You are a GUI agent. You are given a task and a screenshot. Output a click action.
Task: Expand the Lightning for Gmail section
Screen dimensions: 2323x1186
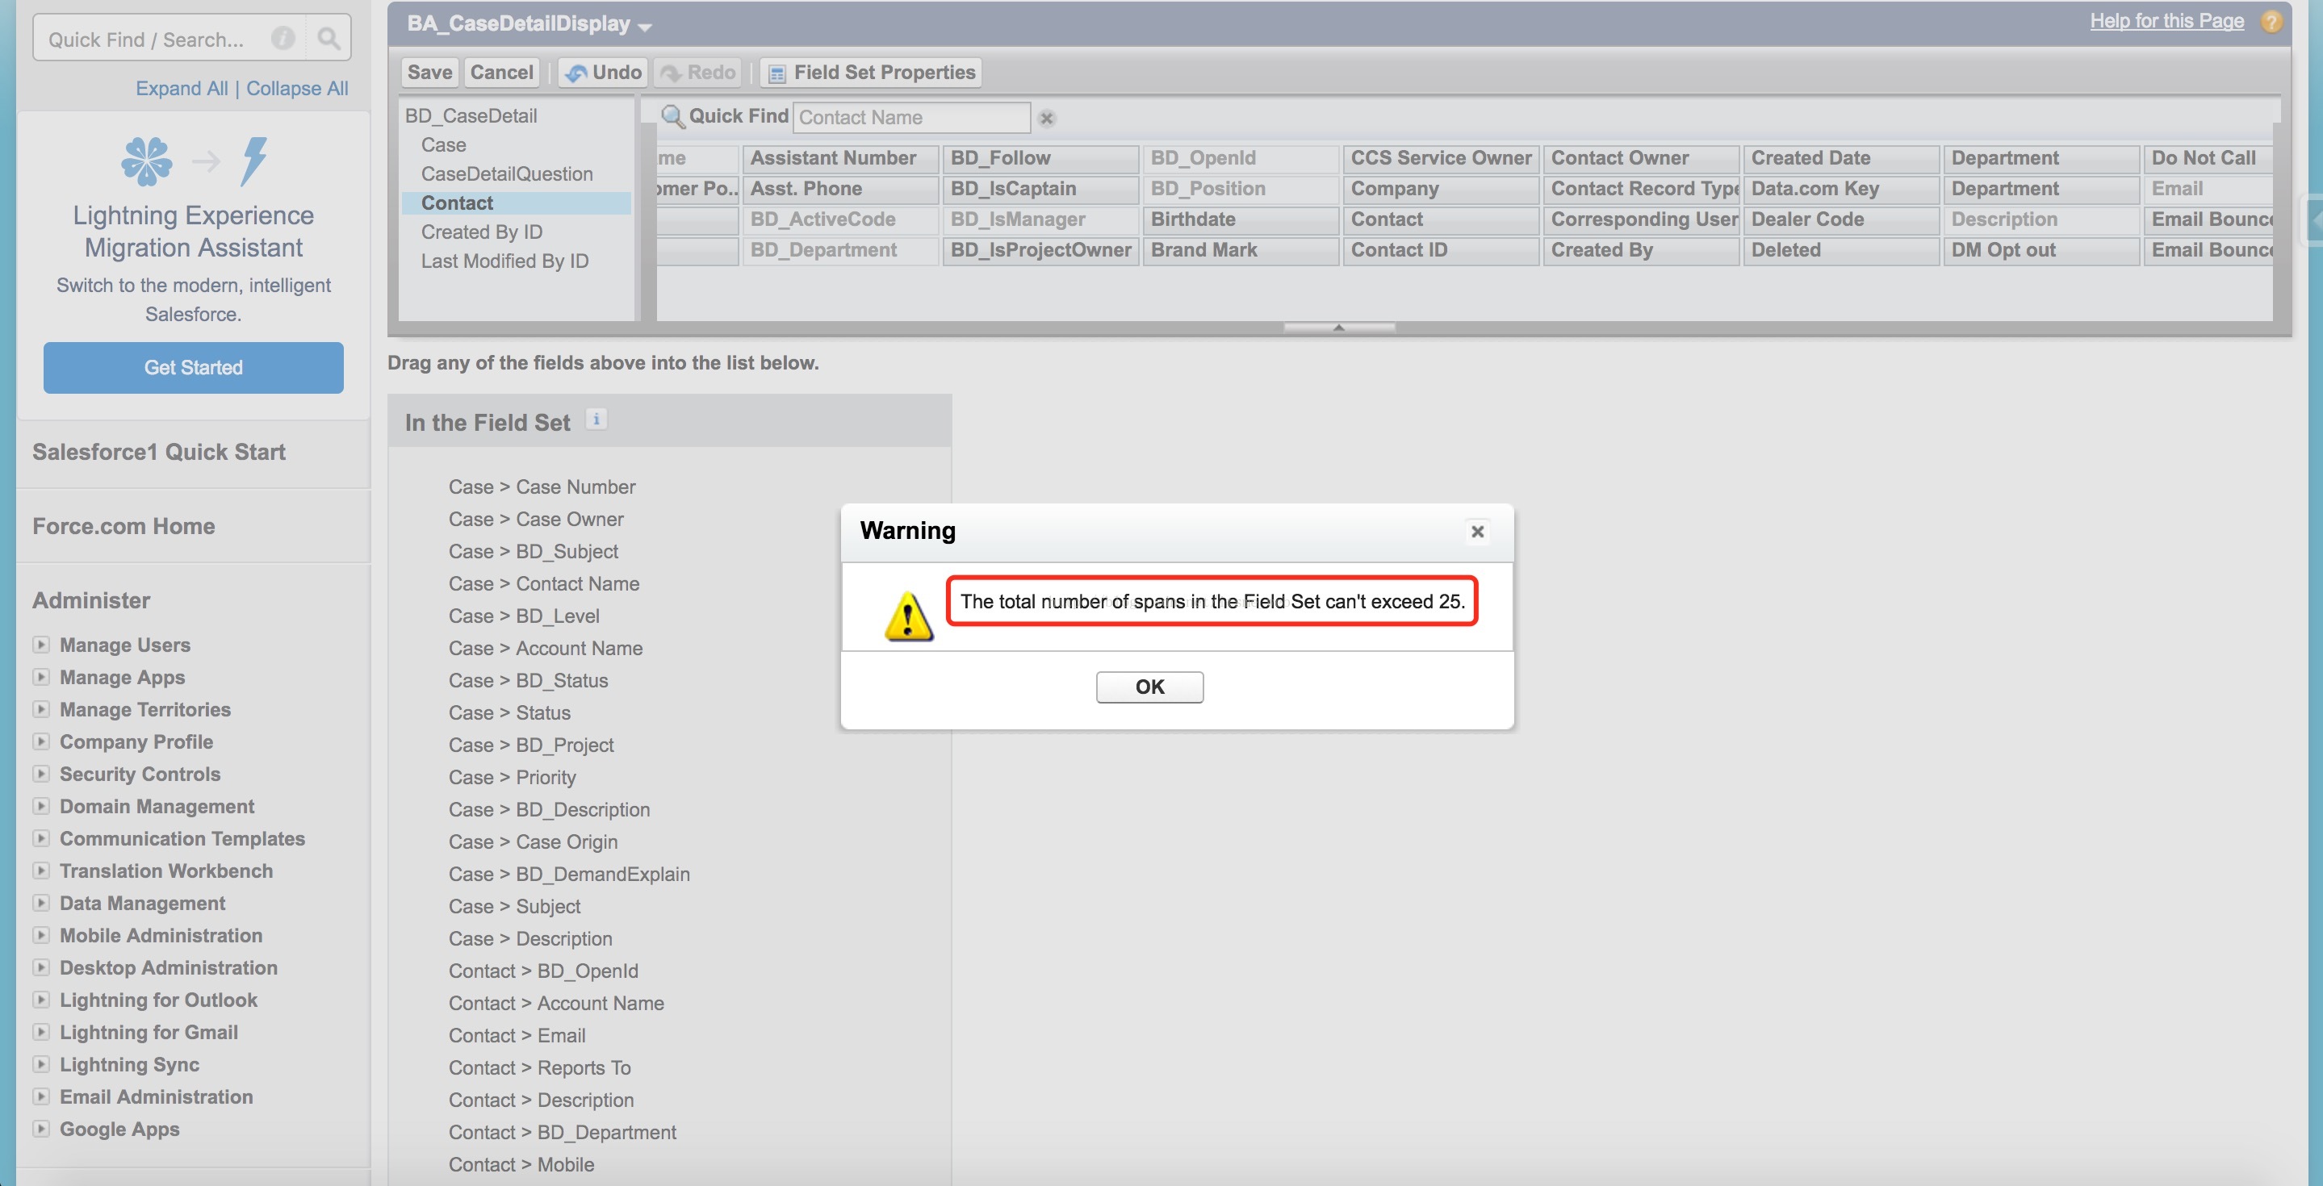click(41, 1032)
